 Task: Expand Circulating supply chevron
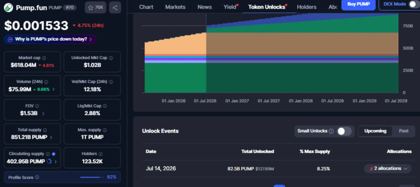point(55,161)
